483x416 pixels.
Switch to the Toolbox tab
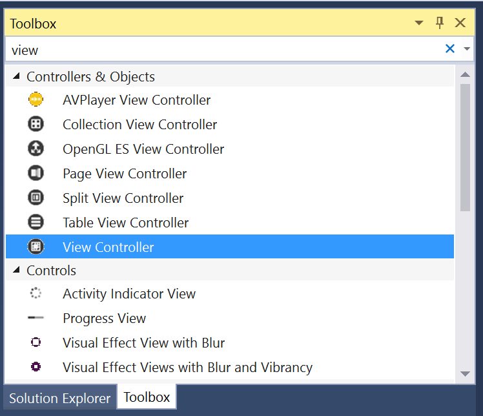[147, 397]
